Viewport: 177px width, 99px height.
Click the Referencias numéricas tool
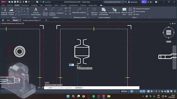pyautogui.click(x=79, y=11)
